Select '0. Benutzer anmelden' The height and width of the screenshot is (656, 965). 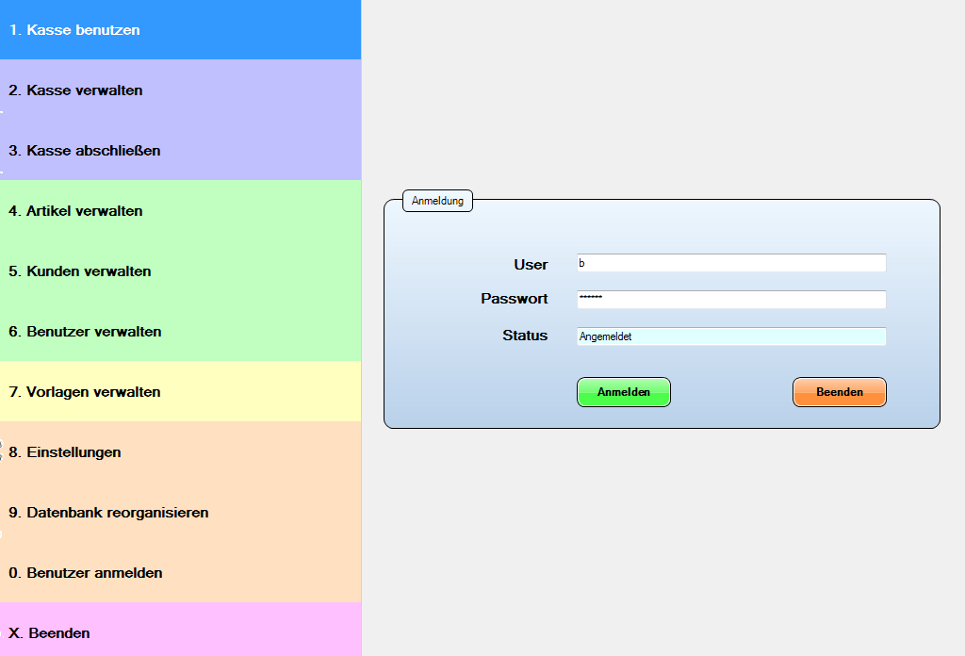point(180,572)
